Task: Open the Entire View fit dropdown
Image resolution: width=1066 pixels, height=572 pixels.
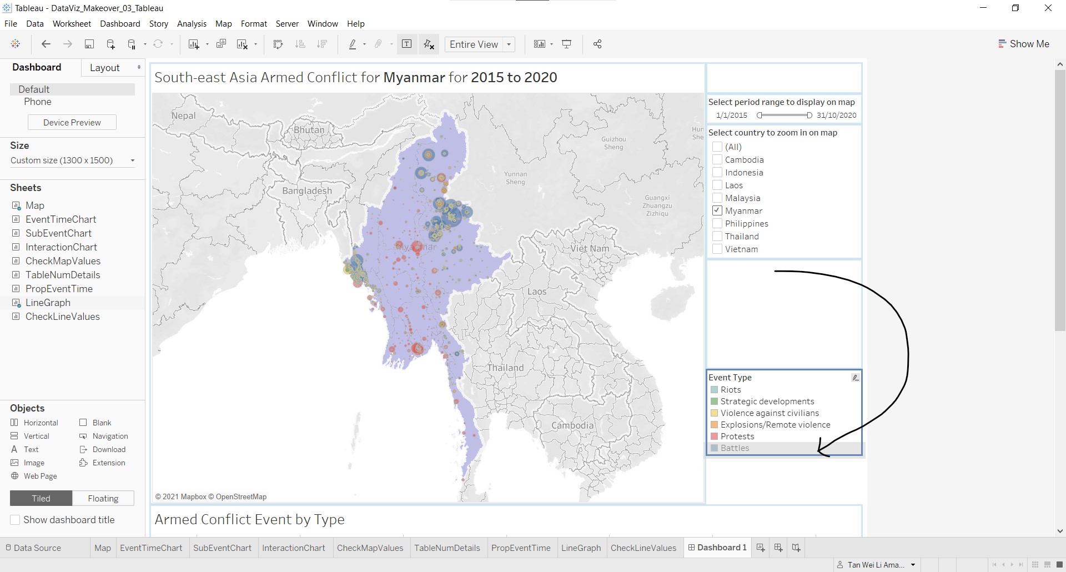Action: coord(480,44)
